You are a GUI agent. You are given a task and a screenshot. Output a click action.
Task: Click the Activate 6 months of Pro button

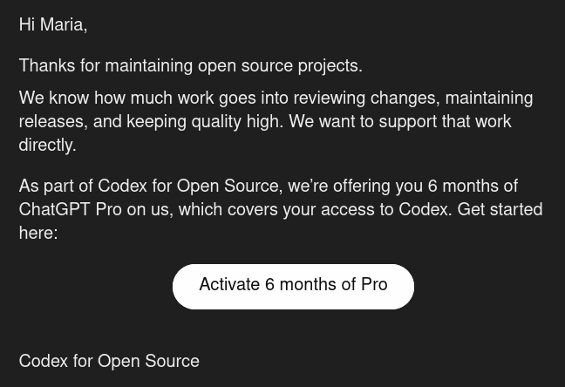point(293,286)
